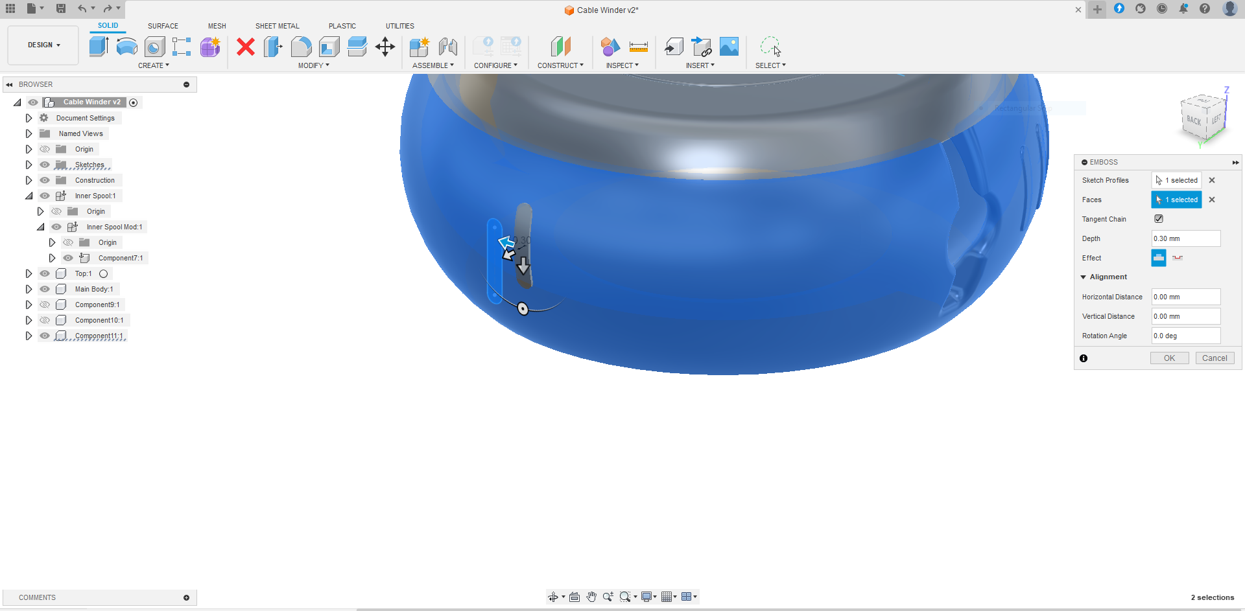Uncheck the Tangent Chain checkbox
This screenshot has height=611, width=1245.
(x=1159, y=219)
